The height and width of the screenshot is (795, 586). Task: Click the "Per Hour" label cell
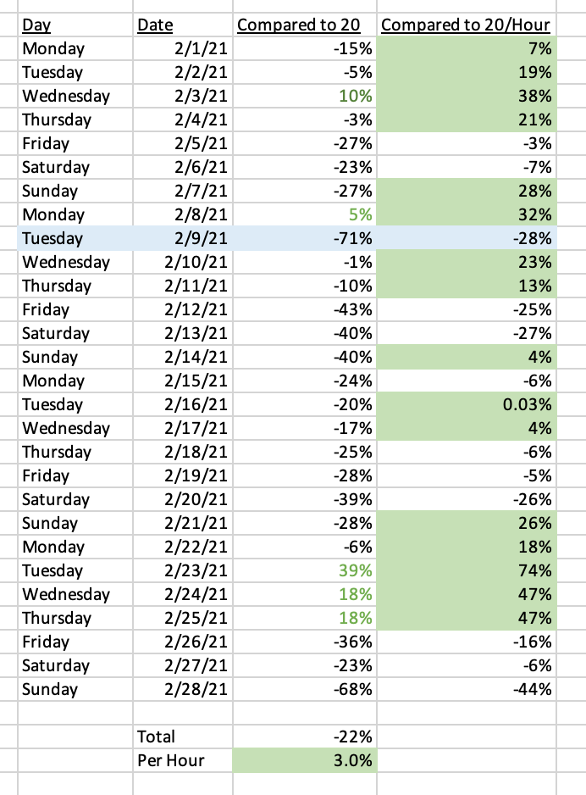point(183,760)
